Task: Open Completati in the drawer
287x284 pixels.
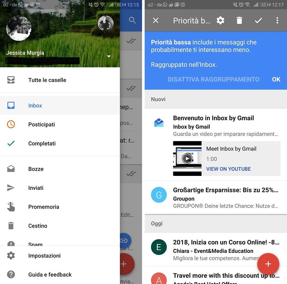Action: tap(60, 143)
